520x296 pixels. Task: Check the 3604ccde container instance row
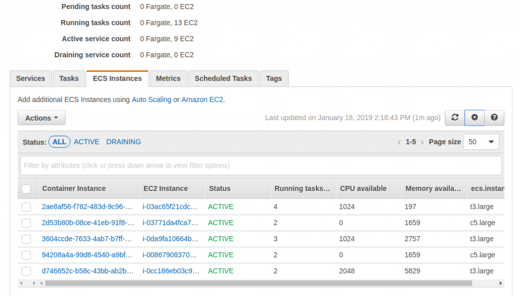(x=26, y=239)
